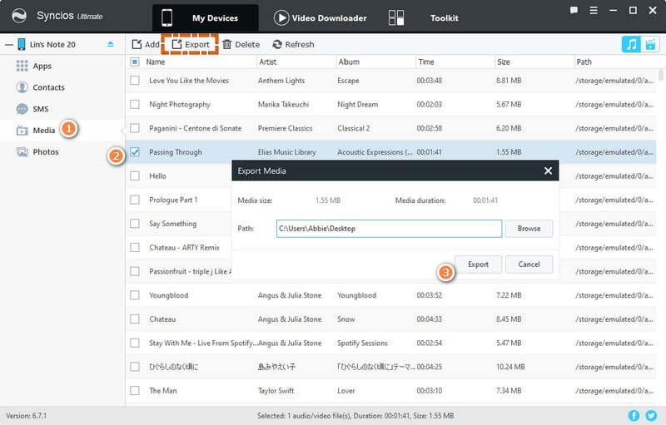Check Youngblood row checkbox
Viewport: 666px width, 425px height.
135,294
